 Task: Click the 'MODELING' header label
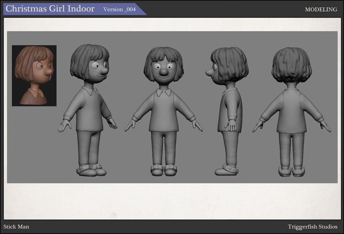click(321, 9)
